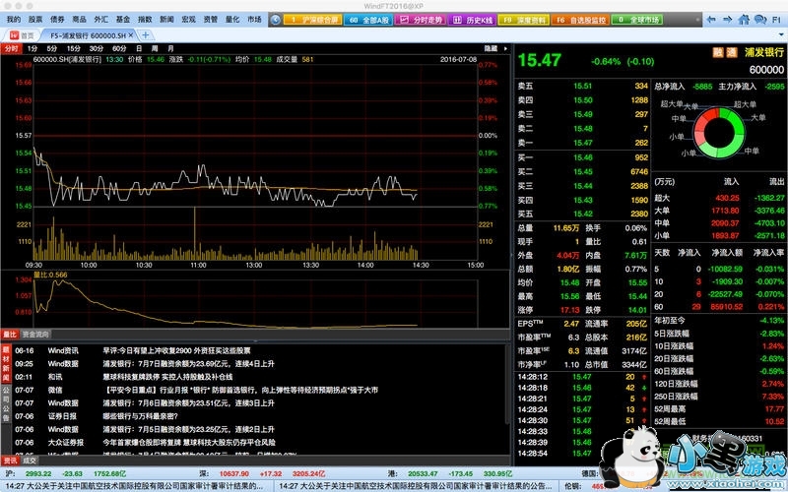
Task: Select the 公司公告 vertical side tab
Action: pyautogui.click(x=6, y=402)
